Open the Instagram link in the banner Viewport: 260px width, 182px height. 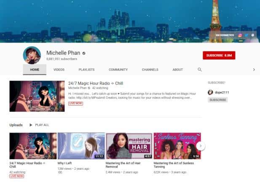[240, 35]
